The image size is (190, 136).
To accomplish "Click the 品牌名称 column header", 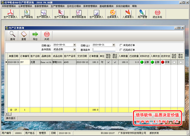I will [x=46, y=56].
